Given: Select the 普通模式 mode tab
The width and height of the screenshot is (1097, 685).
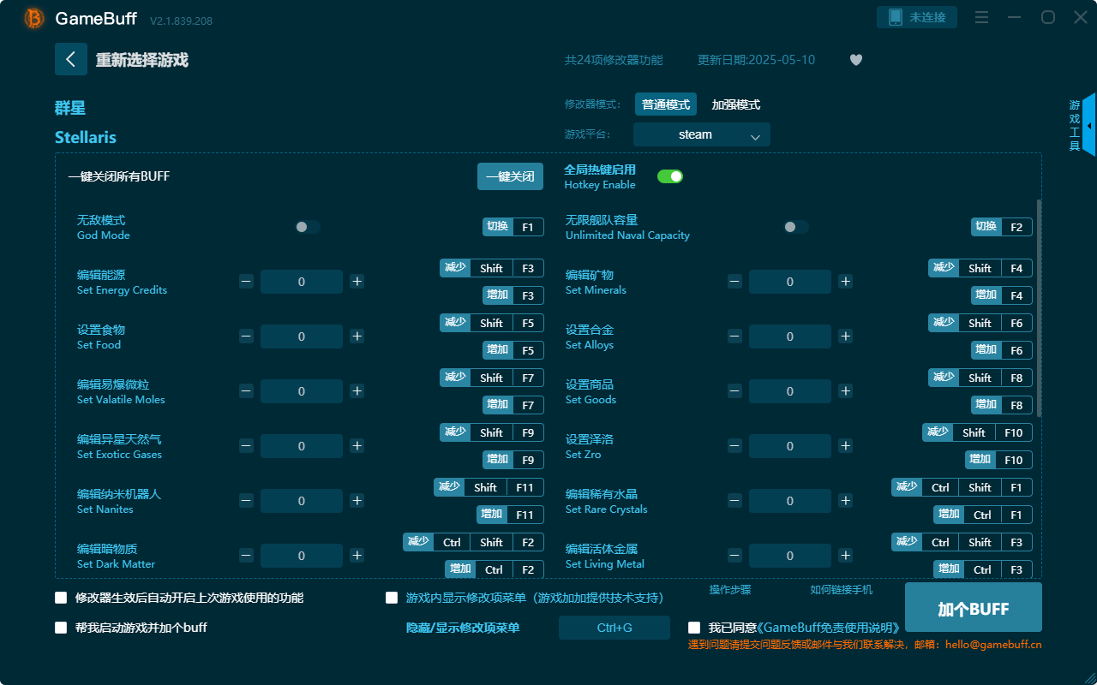Looking at the screenshot, I should (666, 104).
